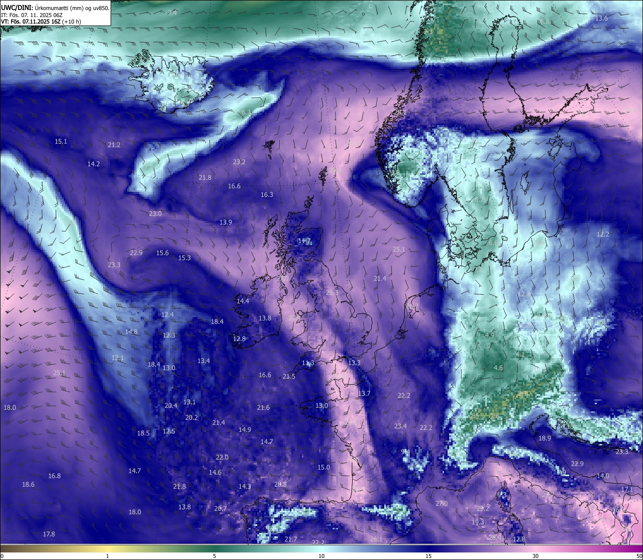Click the UWC/DINI Úrkomumætti title line
The width and height of the screenshot is (643, 560).
pos(55,8)
